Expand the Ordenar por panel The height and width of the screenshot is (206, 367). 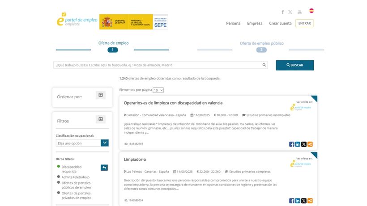101,95
